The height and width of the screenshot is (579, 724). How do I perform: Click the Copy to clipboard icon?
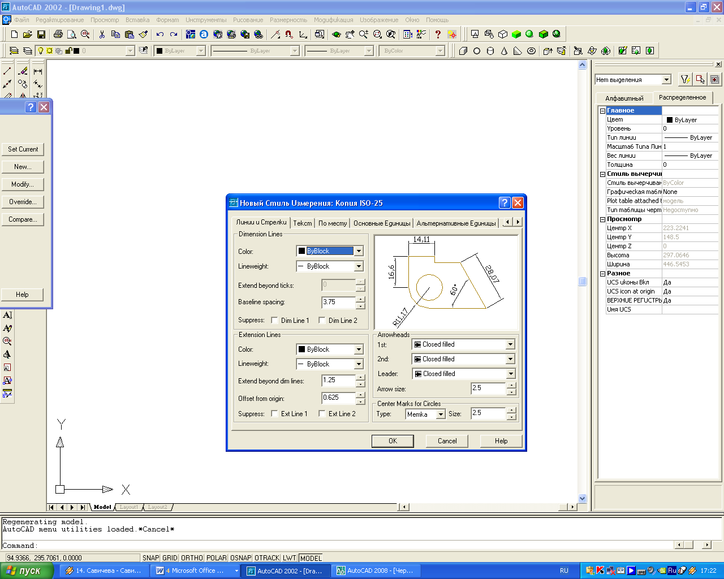point(115,34)
